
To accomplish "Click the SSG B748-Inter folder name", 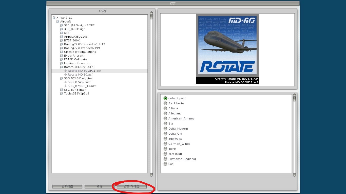I will pyautogui.click(x=75, y=90).
